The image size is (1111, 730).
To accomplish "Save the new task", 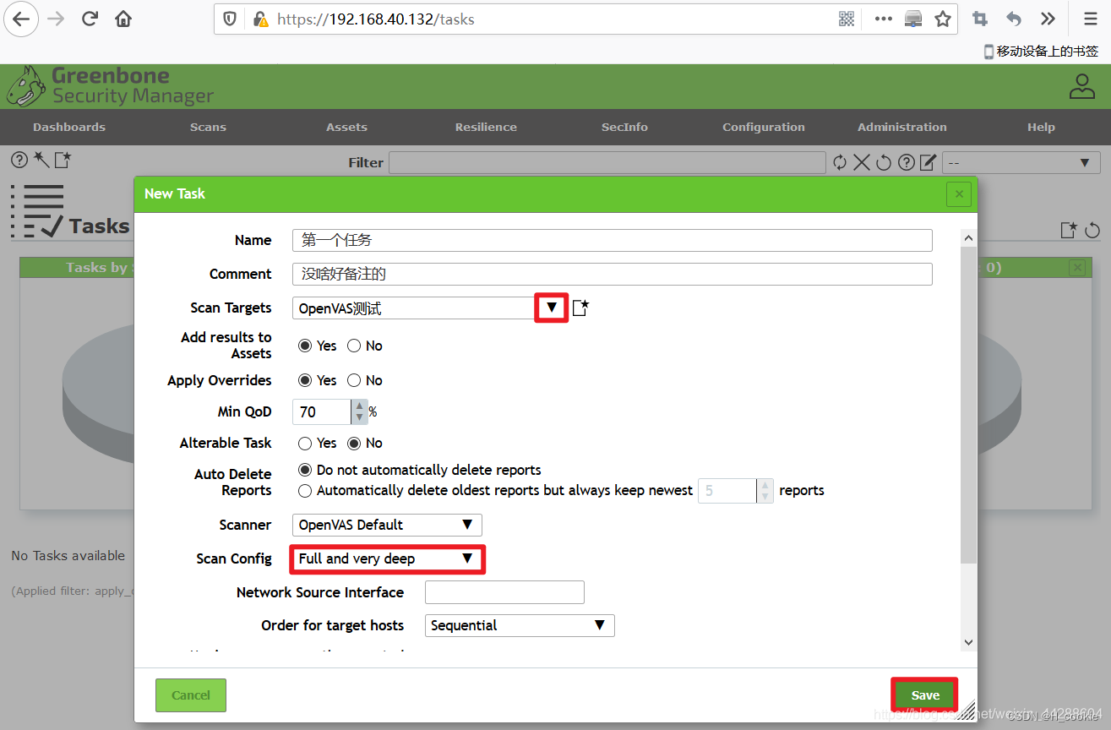I will [925, 695].
